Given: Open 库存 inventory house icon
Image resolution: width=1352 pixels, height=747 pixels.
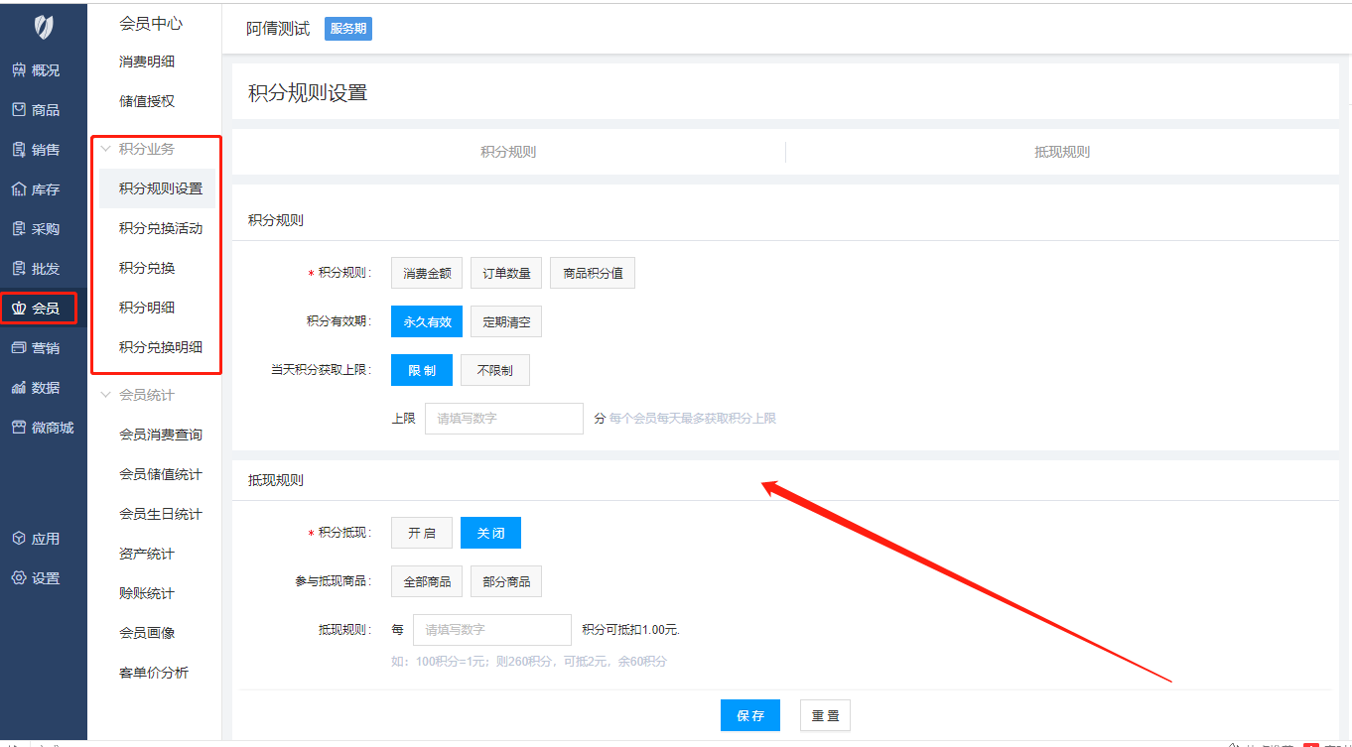Looking at the screenshot, I should pyautogui.click(x=19, y=189).
